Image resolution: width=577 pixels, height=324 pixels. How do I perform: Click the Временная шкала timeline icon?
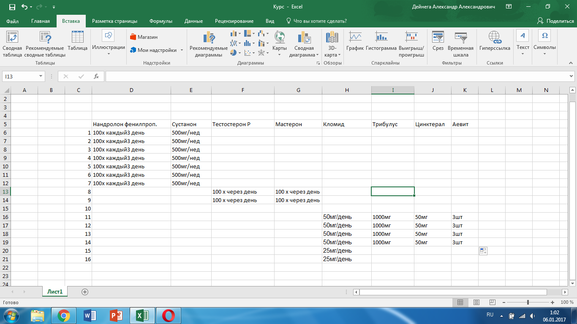click(460, 41)
